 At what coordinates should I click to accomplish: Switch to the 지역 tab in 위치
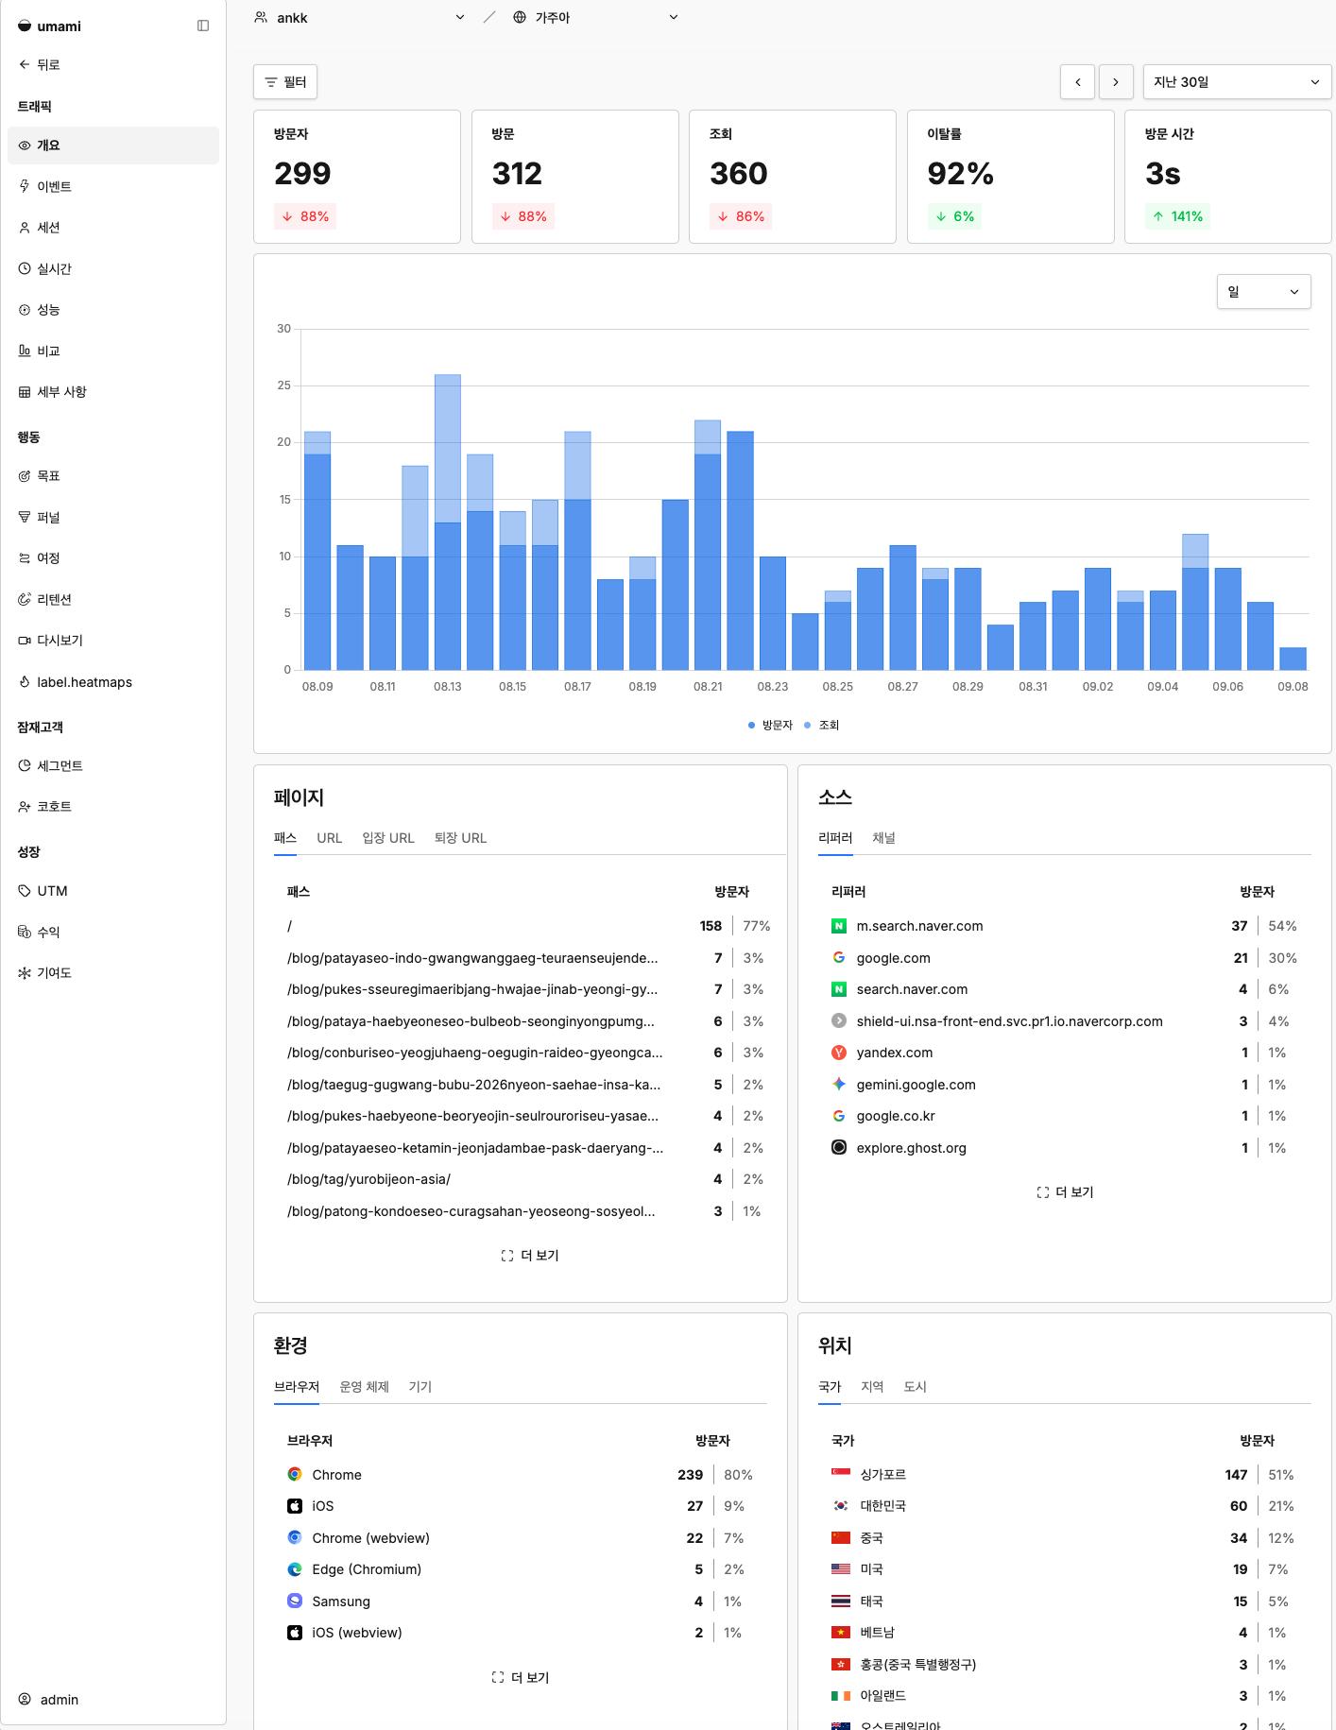(x=872, y=1387)
